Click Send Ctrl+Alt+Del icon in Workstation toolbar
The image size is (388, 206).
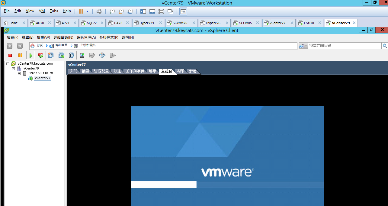(x=99, y=11)
